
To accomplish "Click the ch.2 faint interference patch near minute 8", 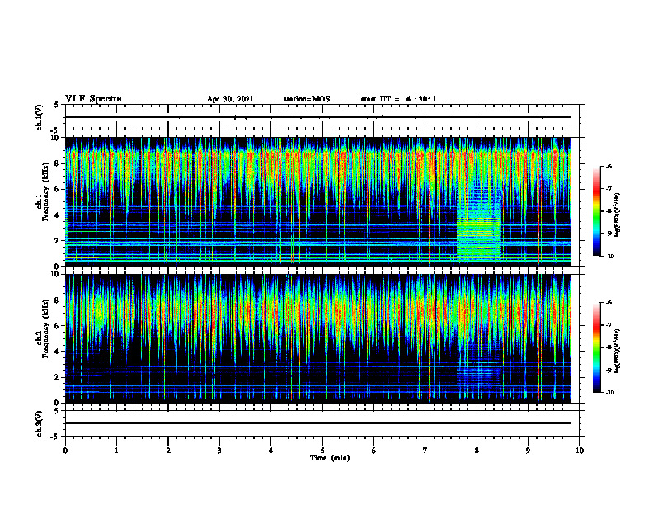I will [x=479, y=365].
